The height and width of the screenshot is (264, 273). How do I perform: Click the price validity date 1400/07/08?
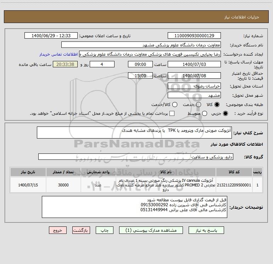(194, 75)
